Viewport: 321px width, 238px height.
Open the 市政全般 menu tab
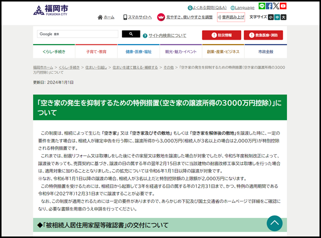click(x=266, y=51)
